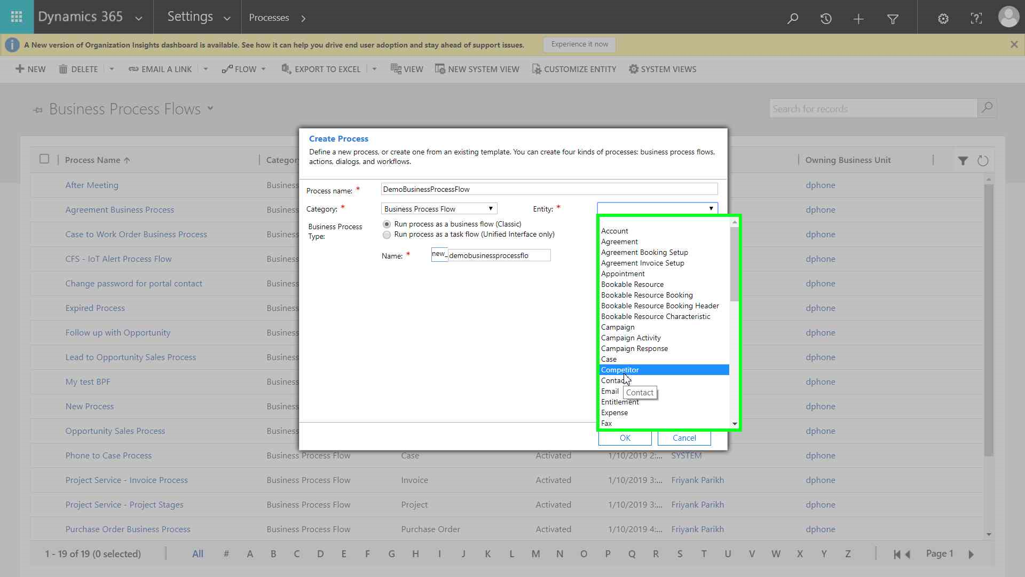
Task: Expand the Business Process Flows view selector
Action: tap(210, 108)
